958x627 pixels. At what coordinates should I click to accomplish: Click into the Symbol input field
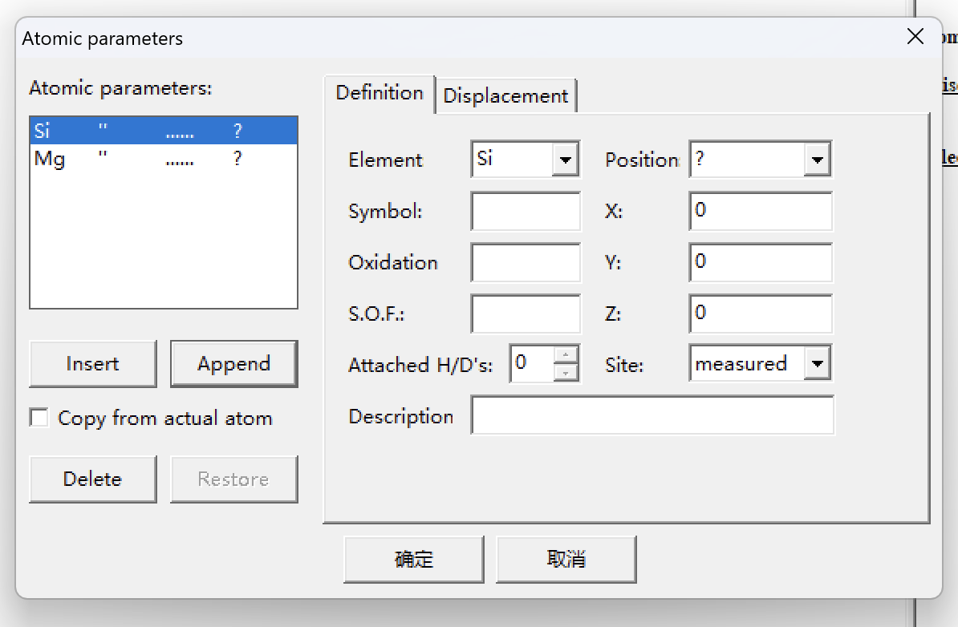click(x=526, y=212)
